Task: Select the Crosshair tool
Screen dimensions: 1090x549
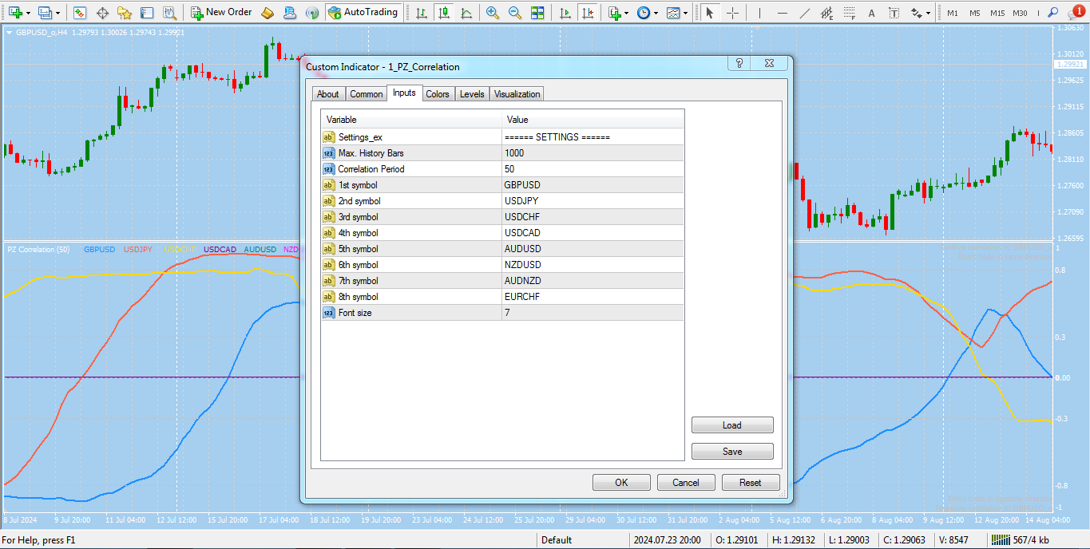Action: [732, 13]
